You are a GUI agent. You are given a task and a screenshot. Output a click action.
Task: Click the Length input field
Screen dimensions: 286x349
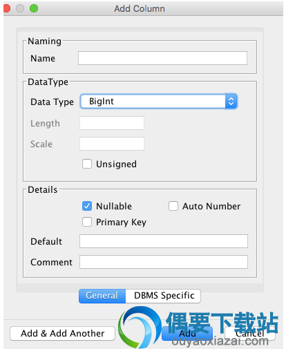(x=112, y=123)
